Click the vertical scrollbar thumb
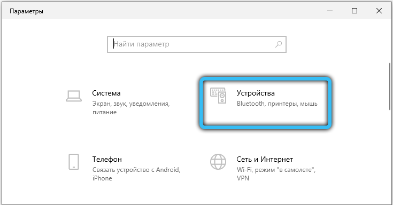 click(390, 86)
